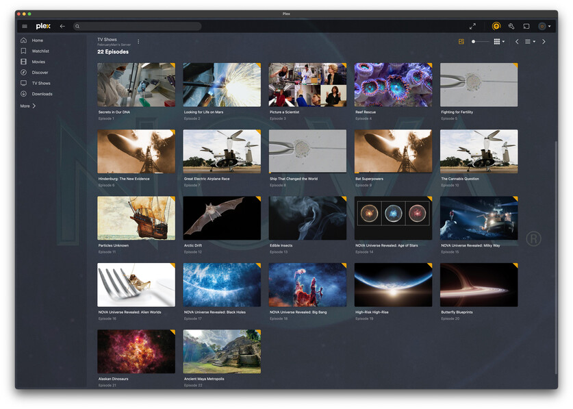Click the Downloads arrow icon
This screenshot has width=573, height=409.
pyautogui.click(x=24, y=94)
